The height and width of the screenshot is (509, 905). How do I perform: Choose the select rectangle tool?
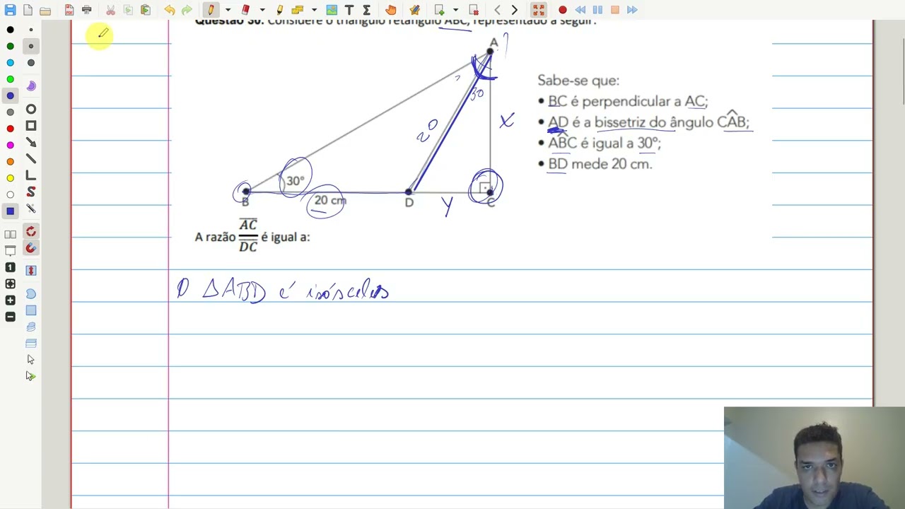click(30, 310)
